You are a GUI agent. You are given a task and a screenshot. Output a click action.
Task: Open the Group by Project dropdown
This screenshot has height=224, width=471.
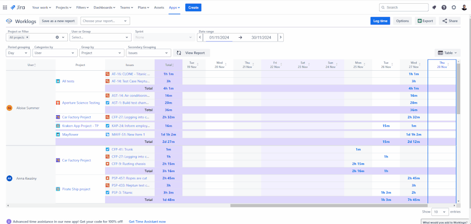(x=102, y=53)
